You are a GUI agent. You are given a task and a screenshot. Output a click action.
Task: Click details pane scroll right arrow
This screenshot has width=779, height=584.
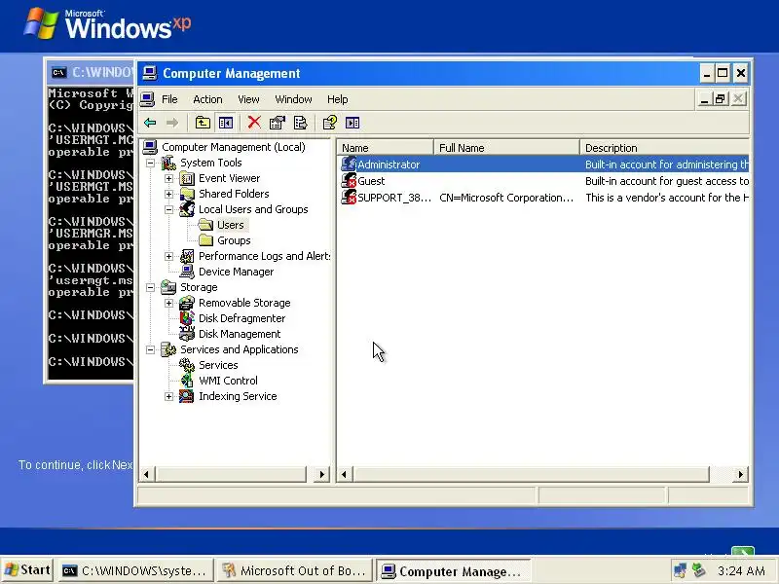point(741,474)
